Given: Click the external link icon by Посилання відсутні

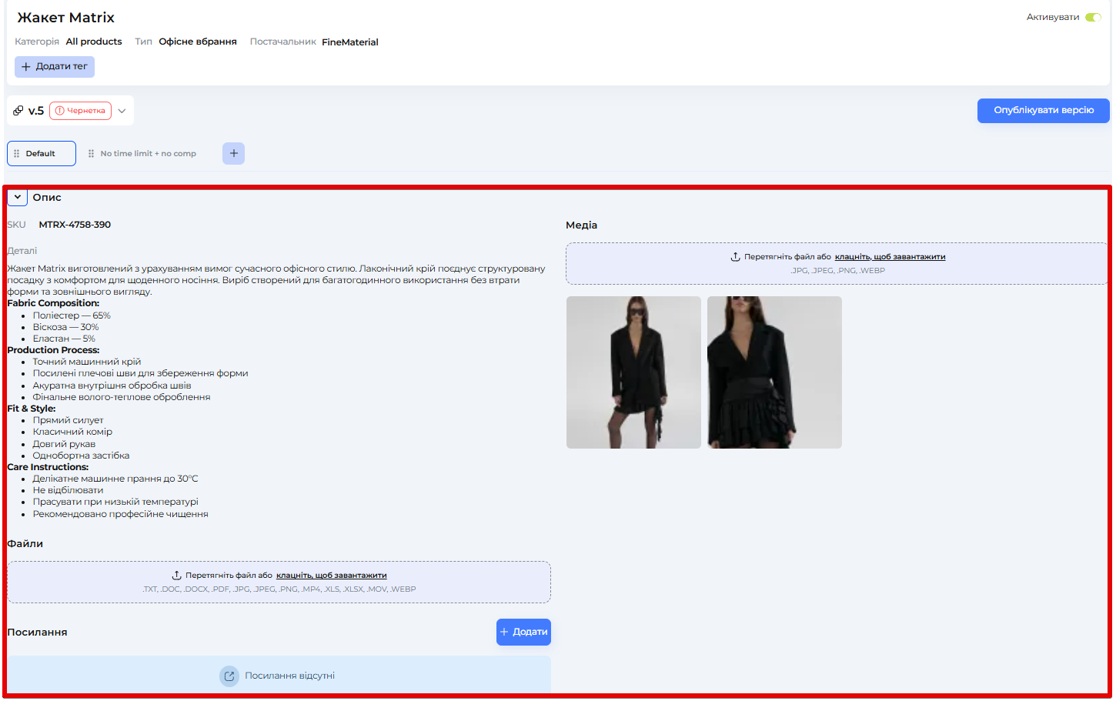Looking at the screenshot, I should [x=229, y=676].
